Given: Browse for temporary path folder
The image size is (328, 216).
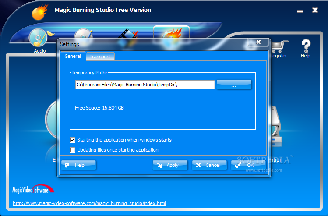Looking at the screenshot, I should pos(234,85).
